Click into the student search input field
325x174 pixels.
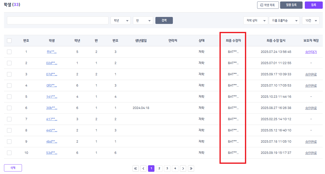pyautogui.click(x=58, y=20)
